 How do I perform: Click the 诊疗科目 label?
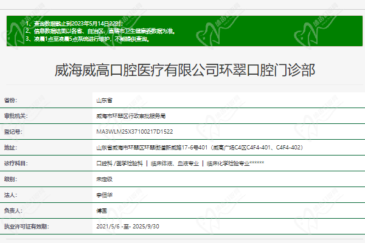(16, 163)
